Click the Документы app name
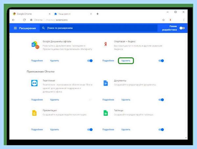The height and width of the screenshot is (149, 197). click(x=120, y=81)
